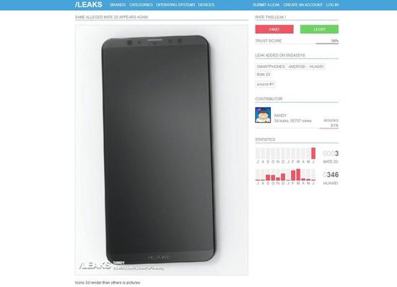The width and height of the screenshot is (397, 287).
Task: Open the source #1 link
Action: (266, 84)
